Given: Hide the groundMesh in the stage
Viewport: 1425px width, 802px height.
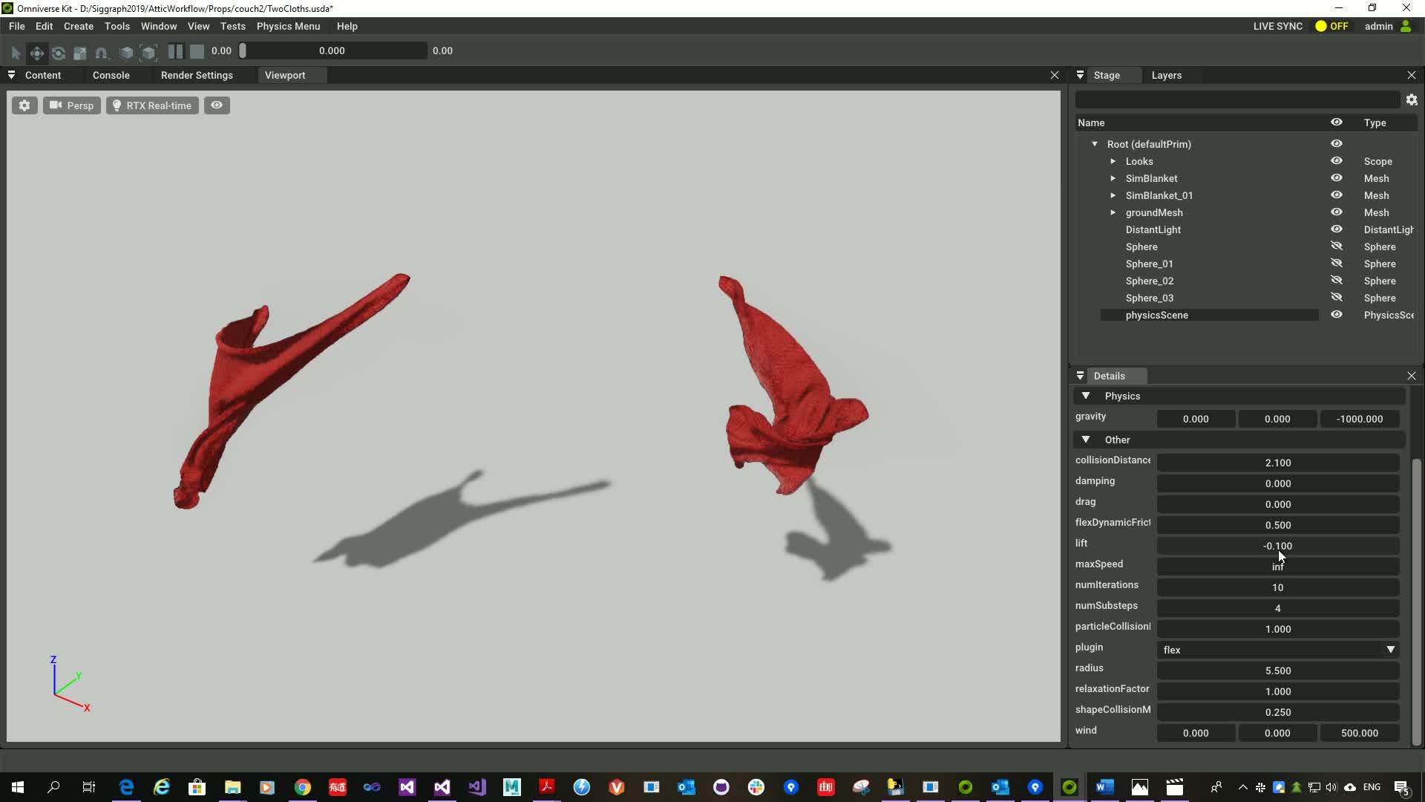Looking at the screenshot, I should (x=1337, y=212).
